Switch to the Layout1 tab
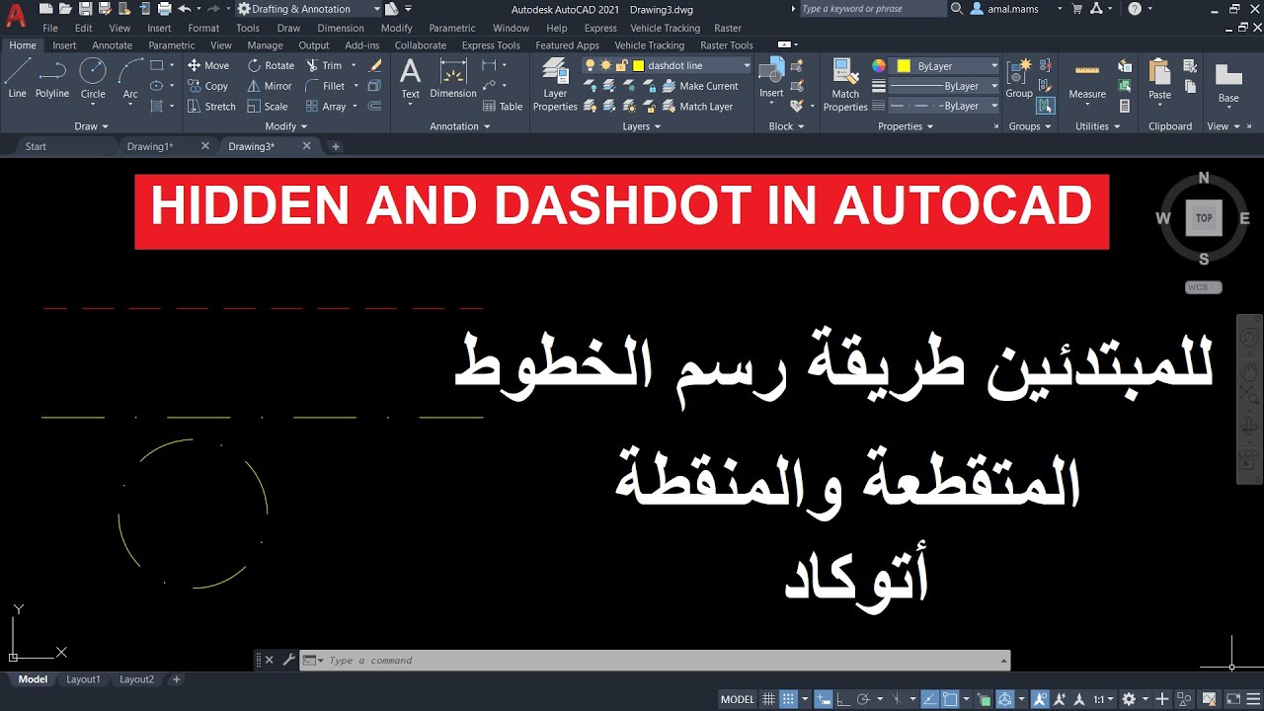The width and height of the screenshot is (1264, 711). point(83,679)
